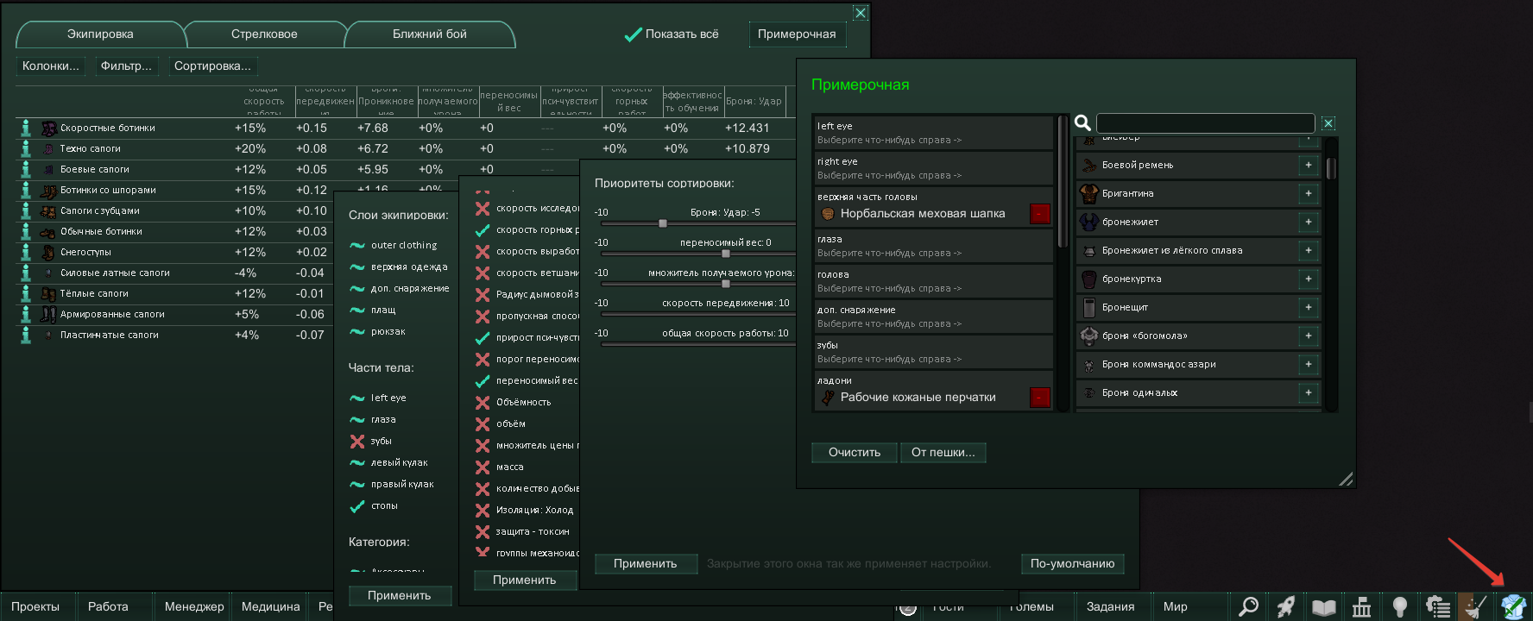The width and height of the screenshot is (1533, 621).
Task: Apply equipment layer filter with Применить
Action: tap(399, 595)
